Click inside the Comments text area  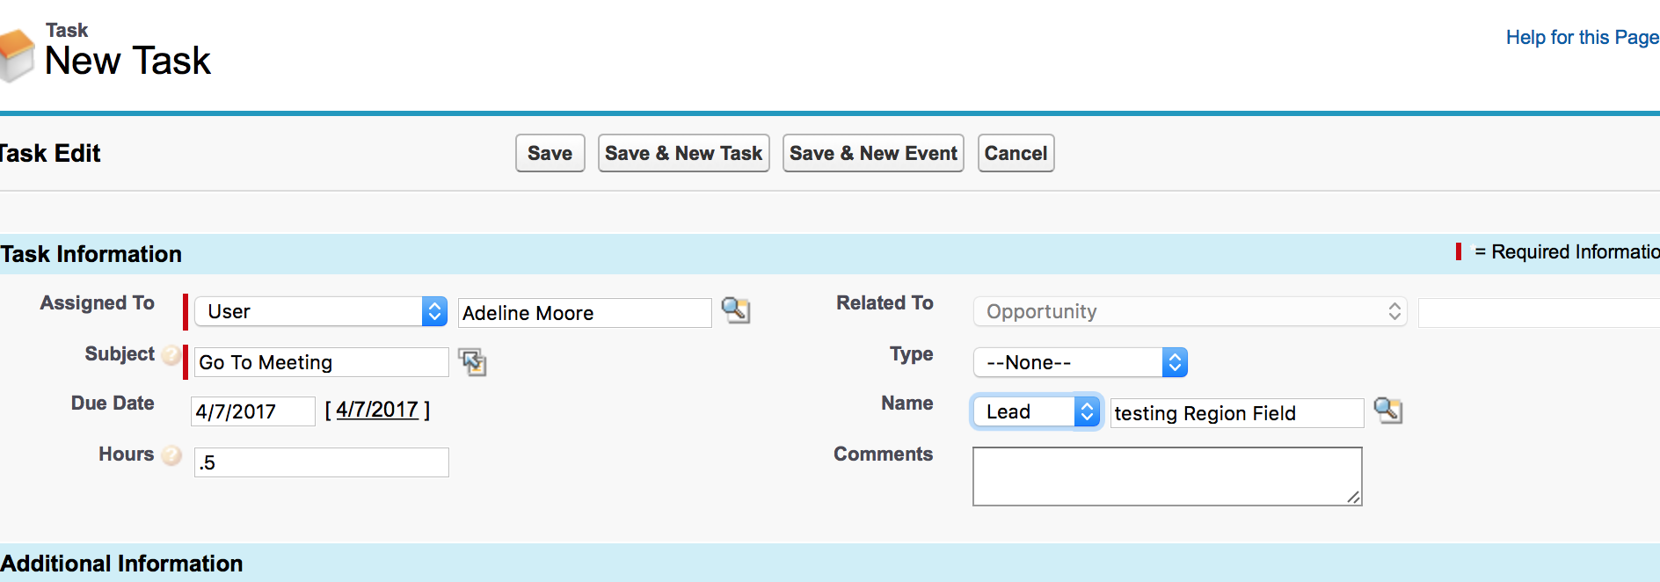(1167, 477)
